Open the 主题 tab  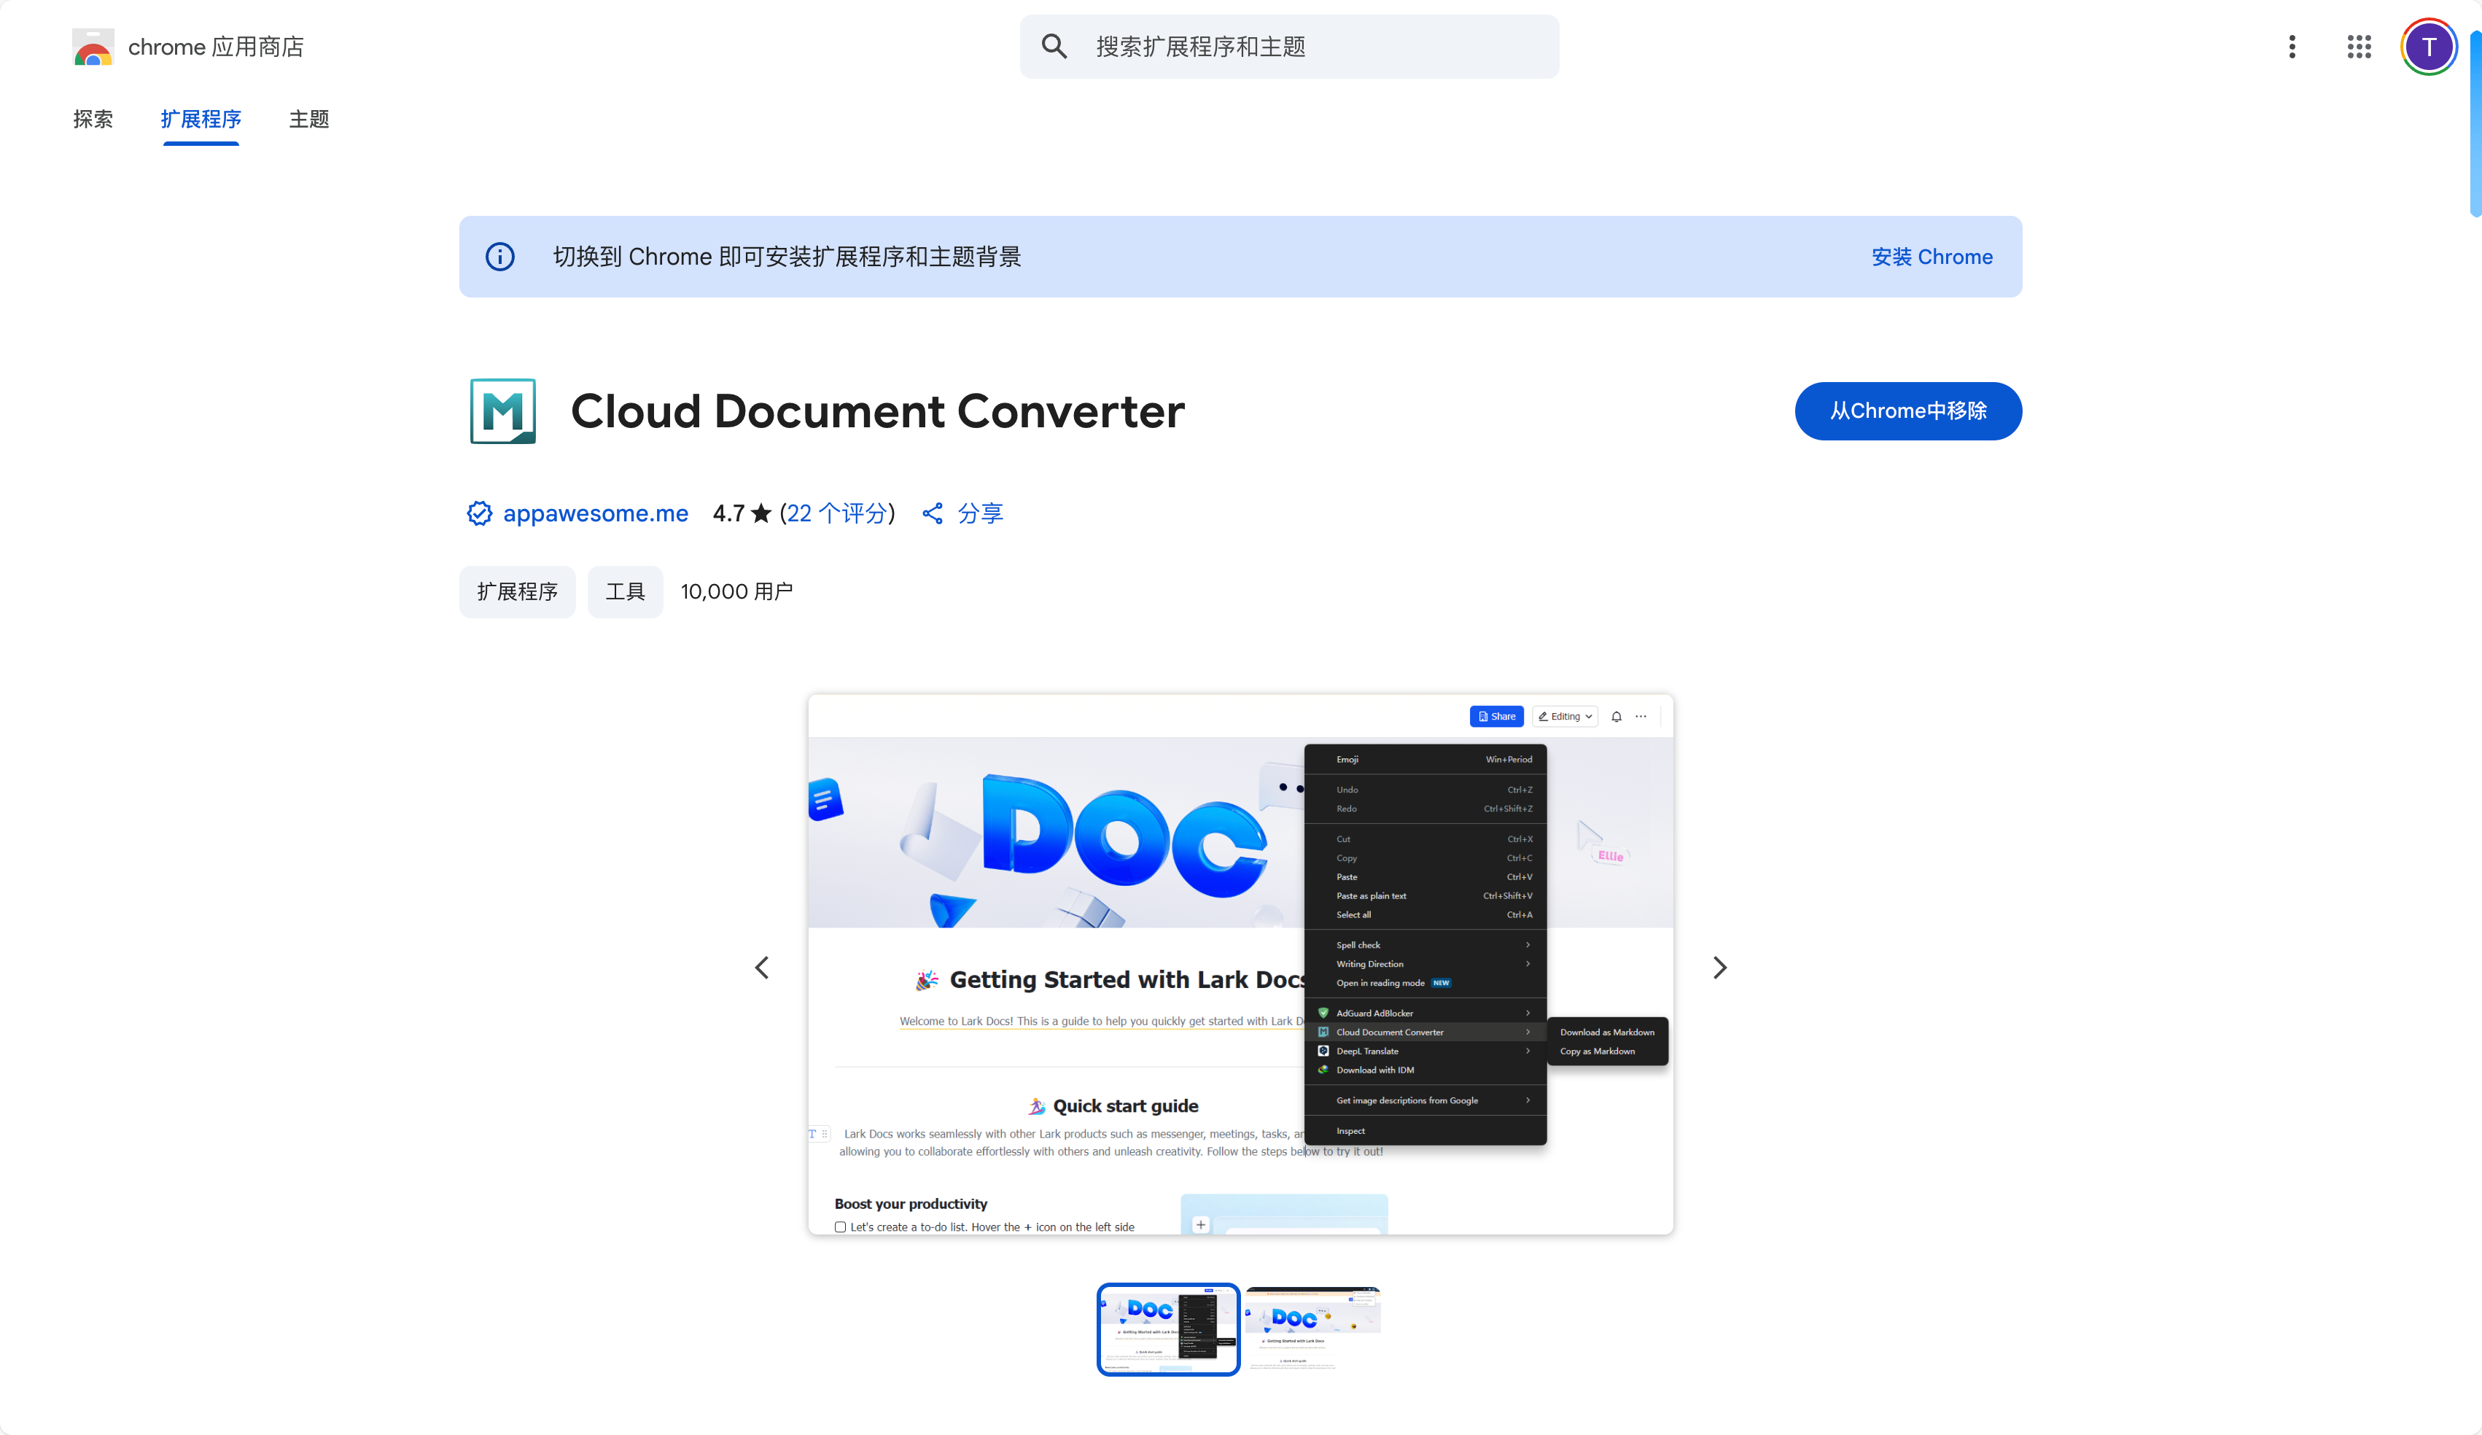point(308,119)
